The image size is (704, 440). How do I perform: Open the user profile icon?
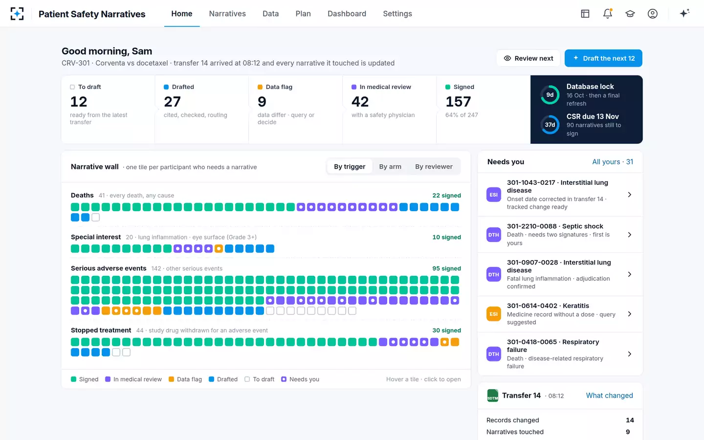click(653, 14)
